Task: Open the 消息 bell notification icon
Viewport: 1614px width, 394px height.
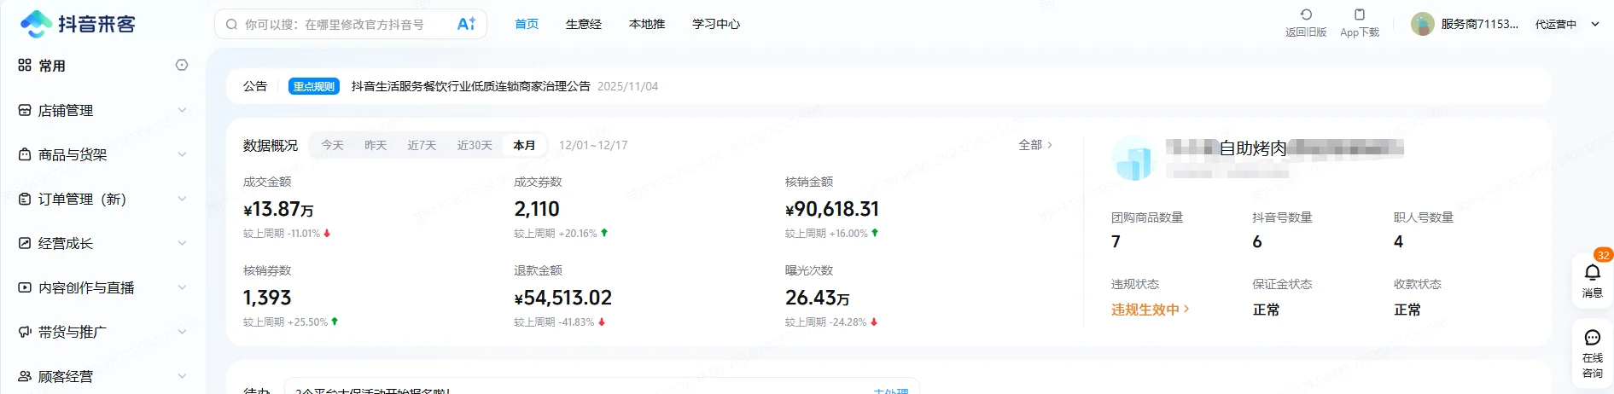Action: (1592, 272)
